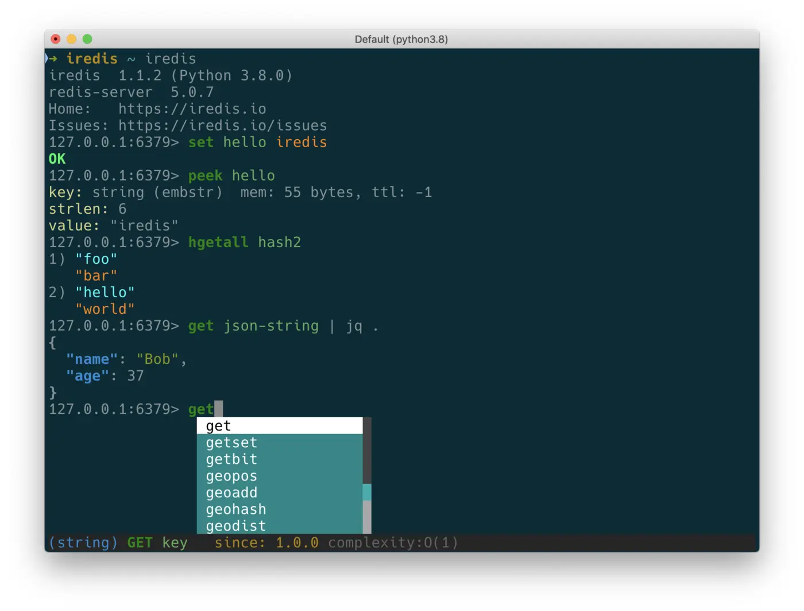
Task: Click the completion menu scrollbar thumb
Action: [x=367, y=492]
